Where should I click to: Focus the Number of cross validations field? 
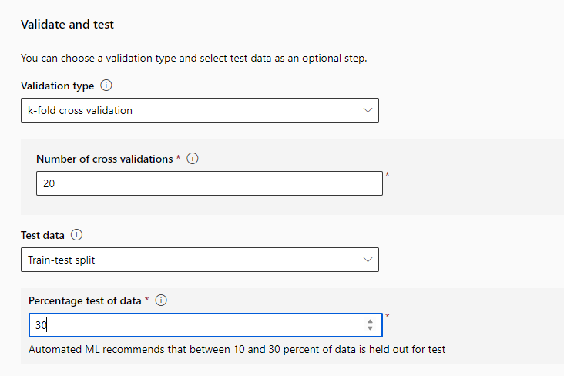pos(209,183)
